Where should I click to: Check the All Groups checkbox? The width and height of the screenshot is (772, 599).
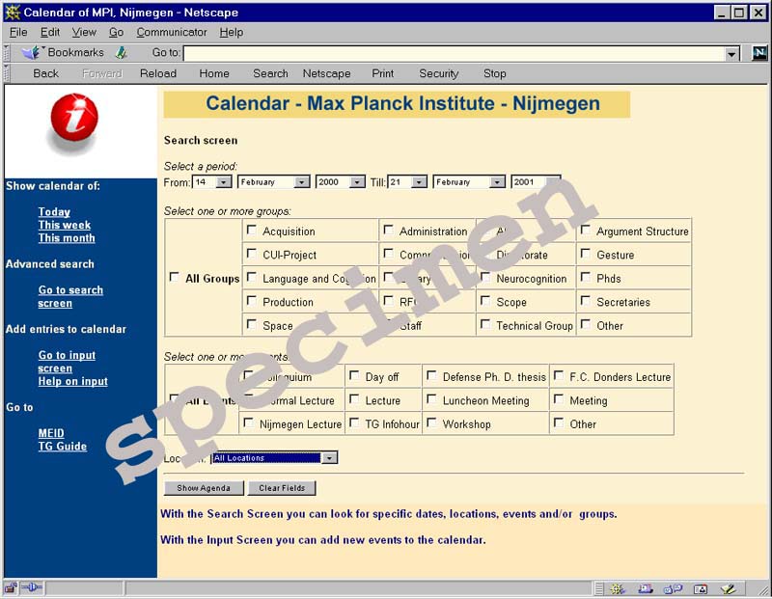coord(175,277)
